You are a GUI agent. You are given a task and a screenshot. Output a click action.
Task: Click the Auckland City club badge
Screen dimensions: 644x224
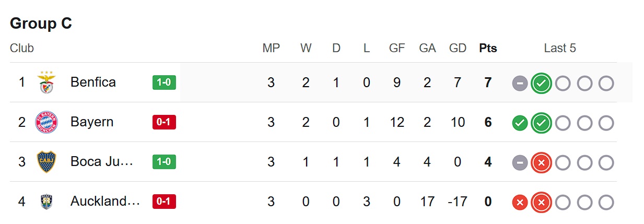46,202
